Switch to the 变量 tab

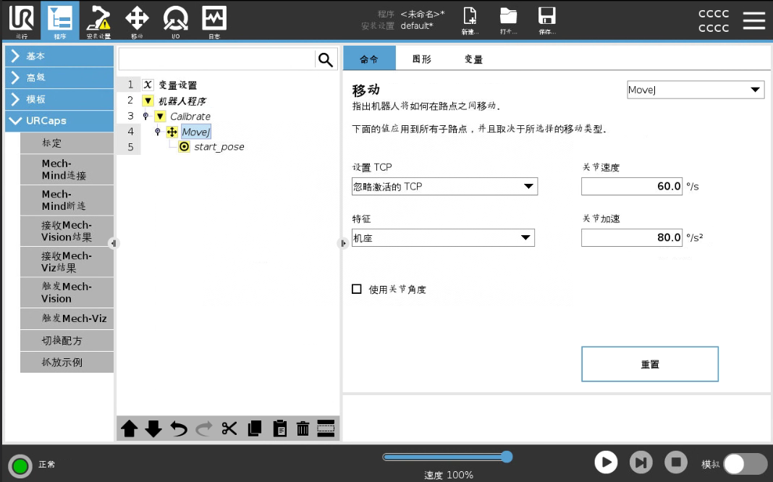coord(473,59)
